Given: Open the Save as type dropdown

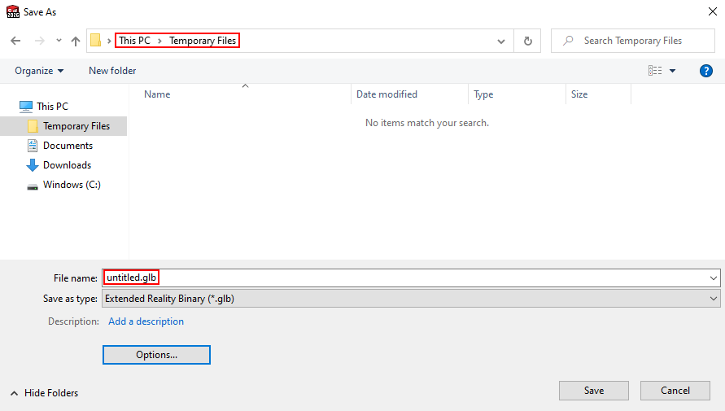Looking at the screenshot, I should 411,299.
